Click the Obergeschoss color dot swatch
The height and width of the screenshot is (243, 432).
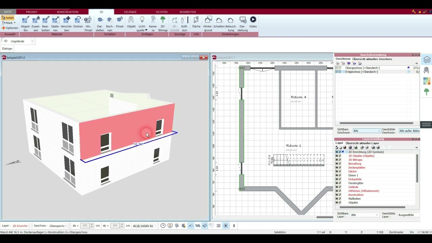coord(409,68)
